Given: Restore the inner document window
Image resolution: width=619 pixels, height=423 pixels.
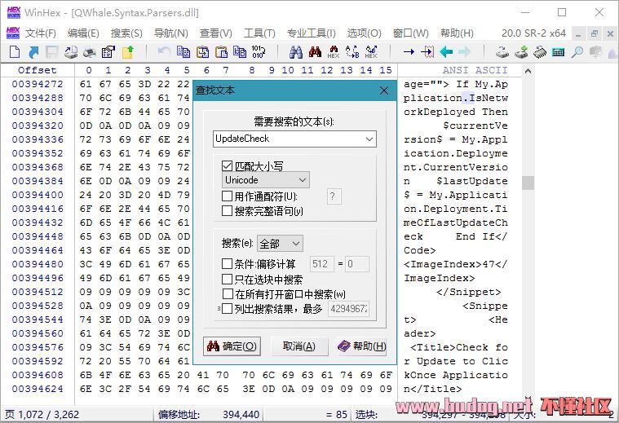Looking at the screenshot, I should click(x=595, y=34).
